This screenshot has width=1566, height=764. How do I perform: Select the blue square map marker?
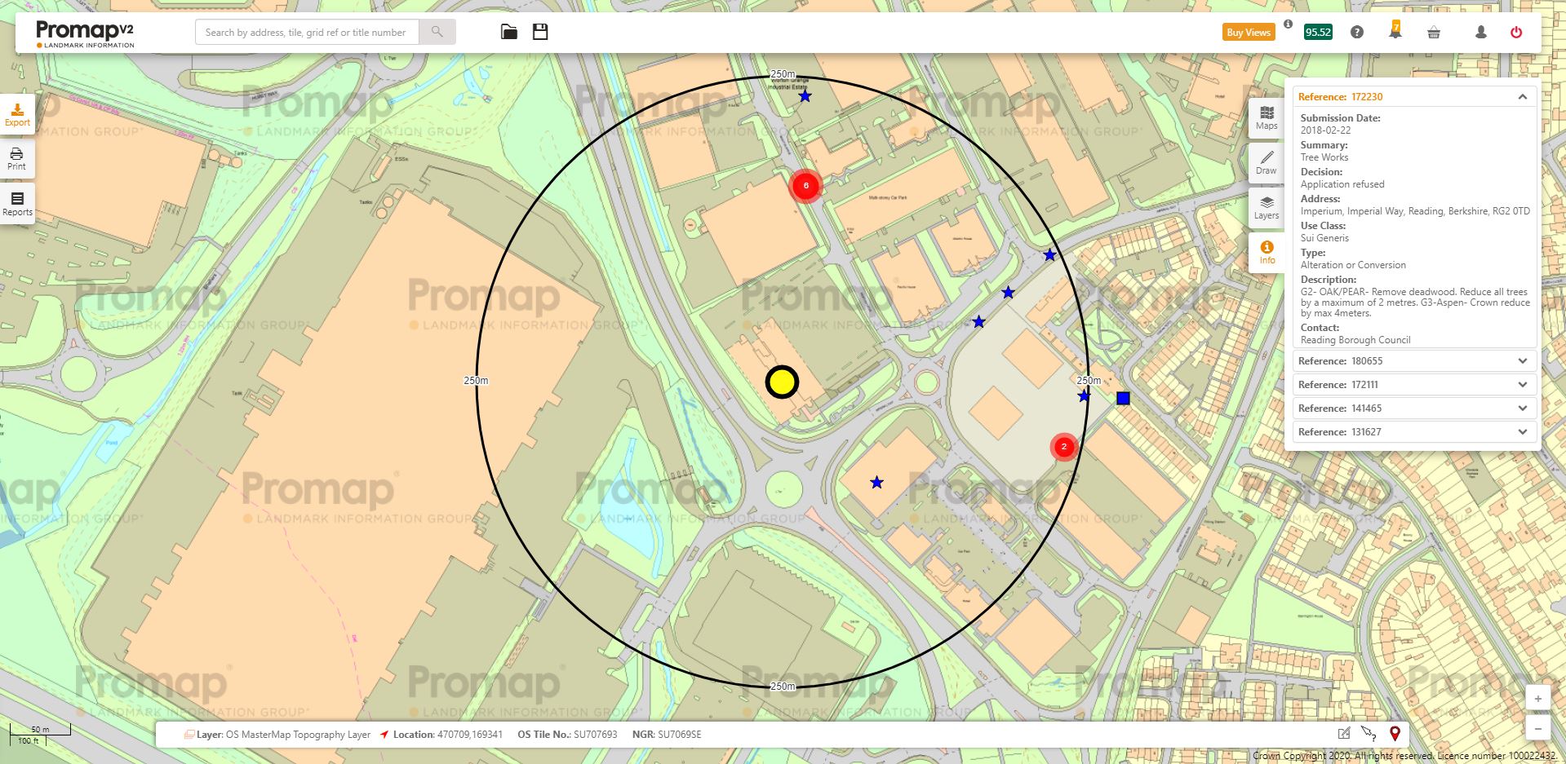pos(1123,398)
